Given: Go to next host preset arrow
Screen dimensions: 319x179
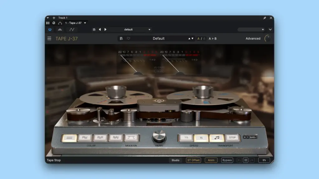Looking at the screenshot, I should 105,30.
